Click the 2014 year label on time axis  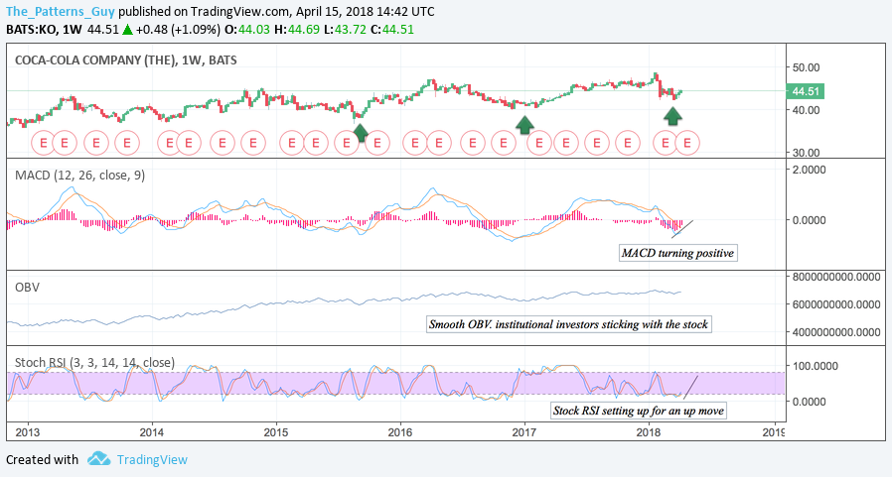click(151, 432)
